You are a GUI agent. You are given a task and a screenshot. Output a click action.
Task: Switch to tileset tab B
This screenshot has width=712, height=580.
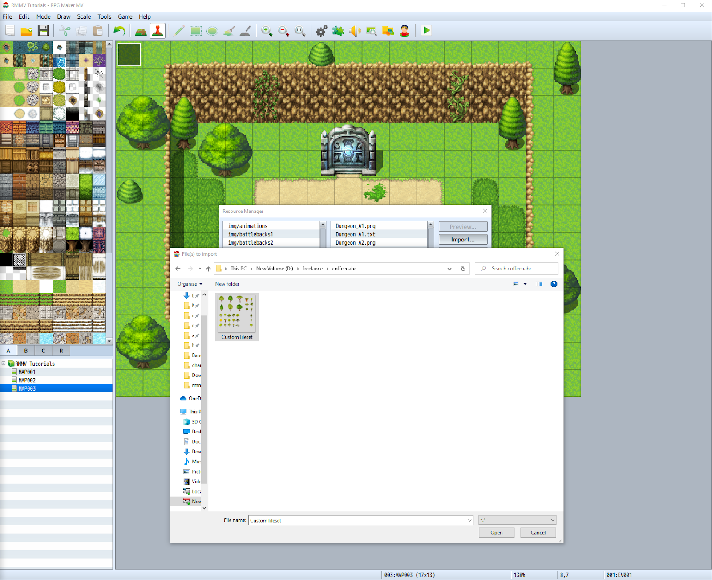[x=26, y=351]
